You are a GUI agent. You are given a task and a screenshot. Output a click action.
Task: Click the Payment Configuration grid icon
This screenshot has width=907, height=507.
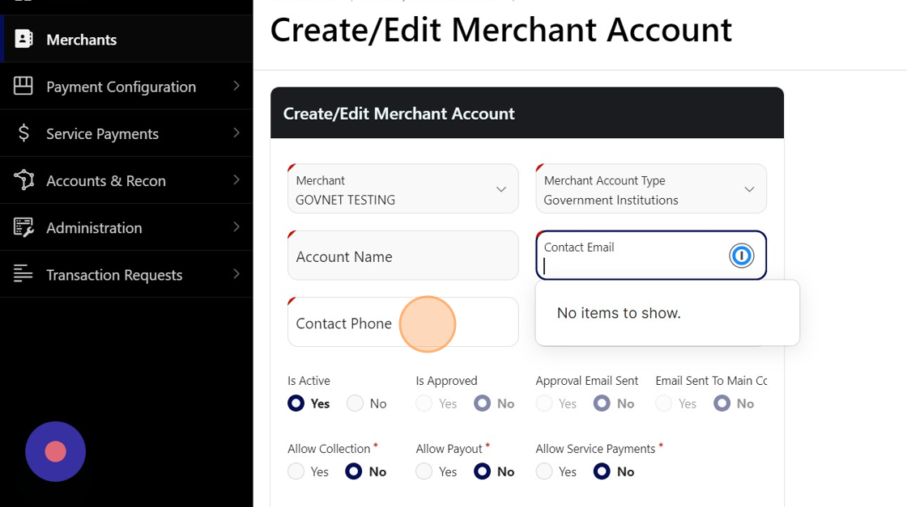point(23,86)
